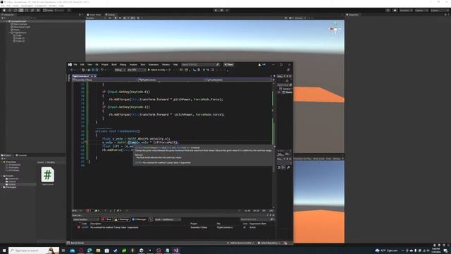Select the Clamp overload error row

coord(173,227)
